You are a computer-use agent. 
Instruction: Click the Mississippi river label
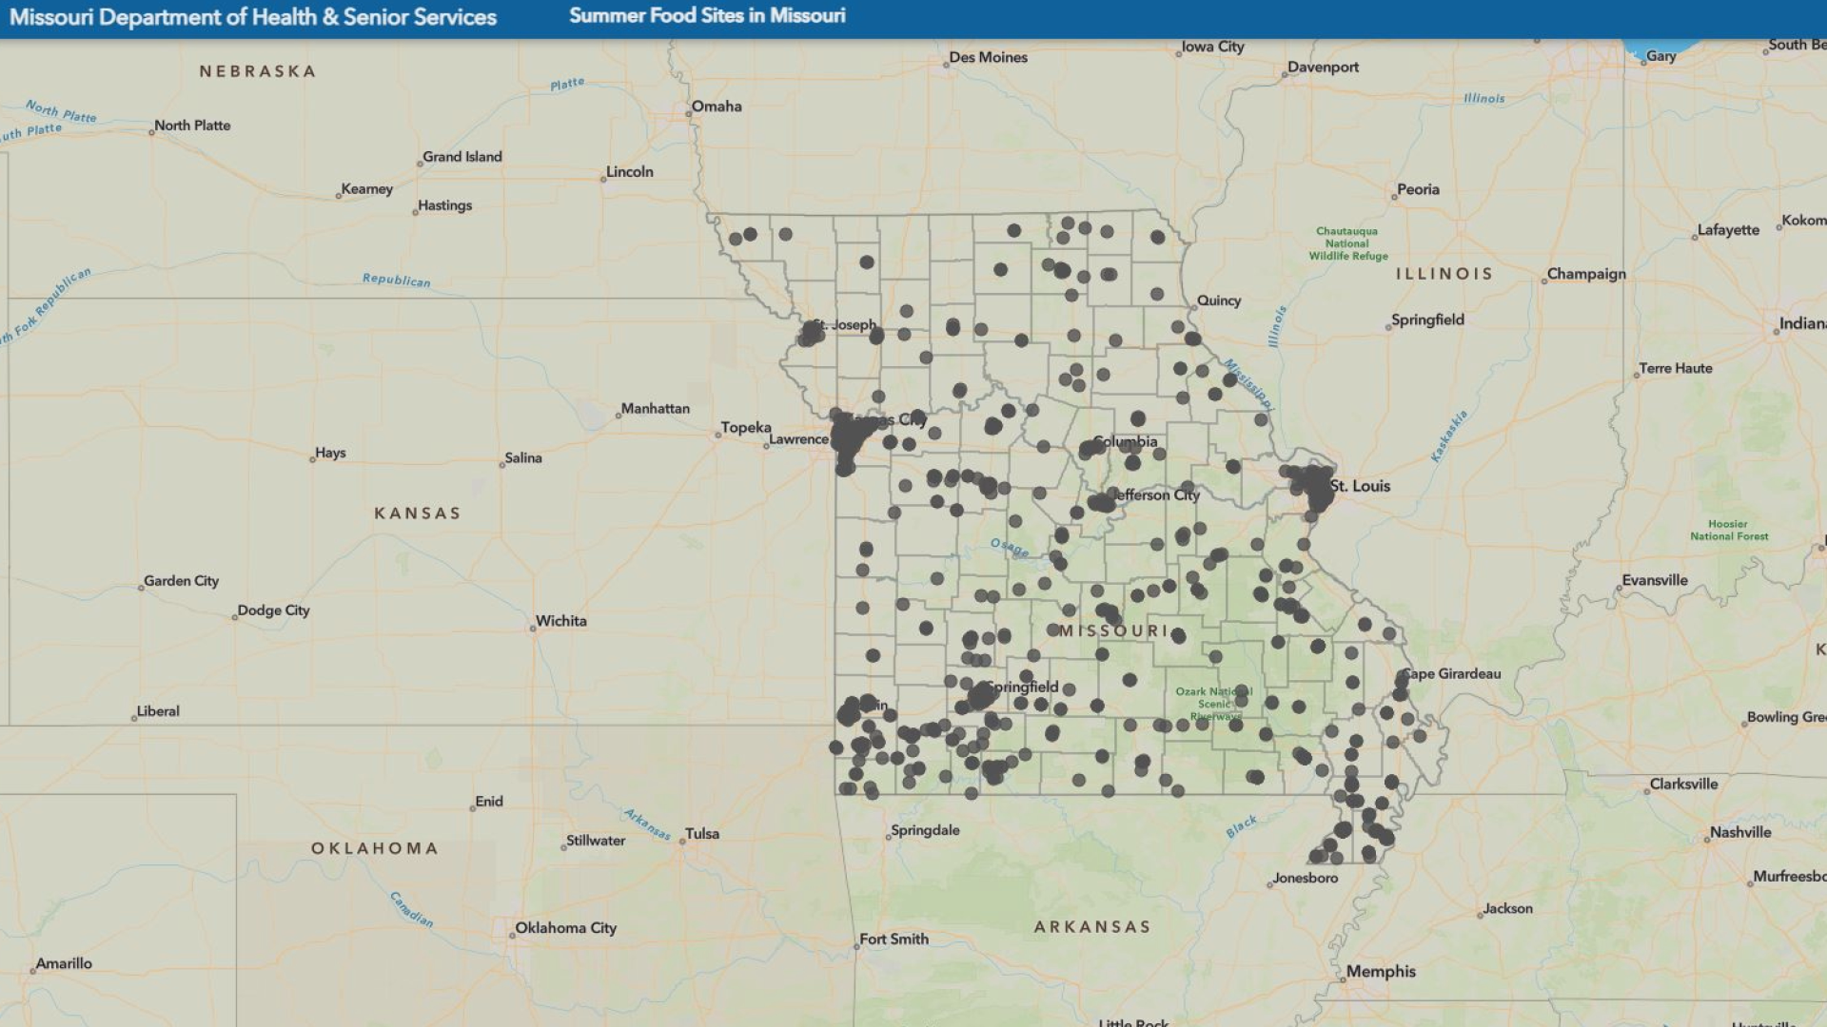pos(1248,380)
